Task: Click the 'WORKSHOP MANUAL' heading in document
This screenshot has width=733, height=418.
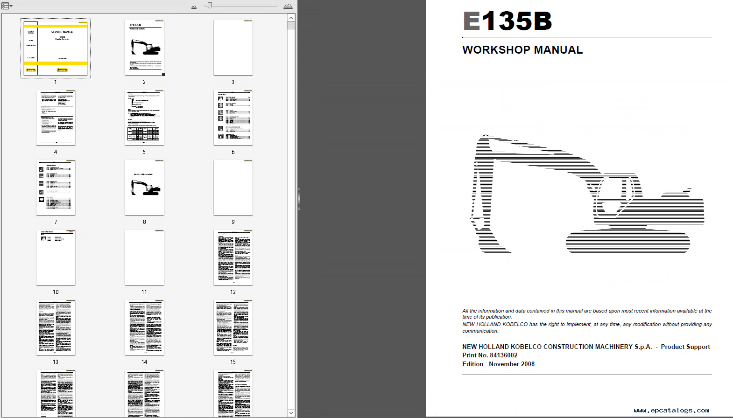Action: (x=522, y=50)
